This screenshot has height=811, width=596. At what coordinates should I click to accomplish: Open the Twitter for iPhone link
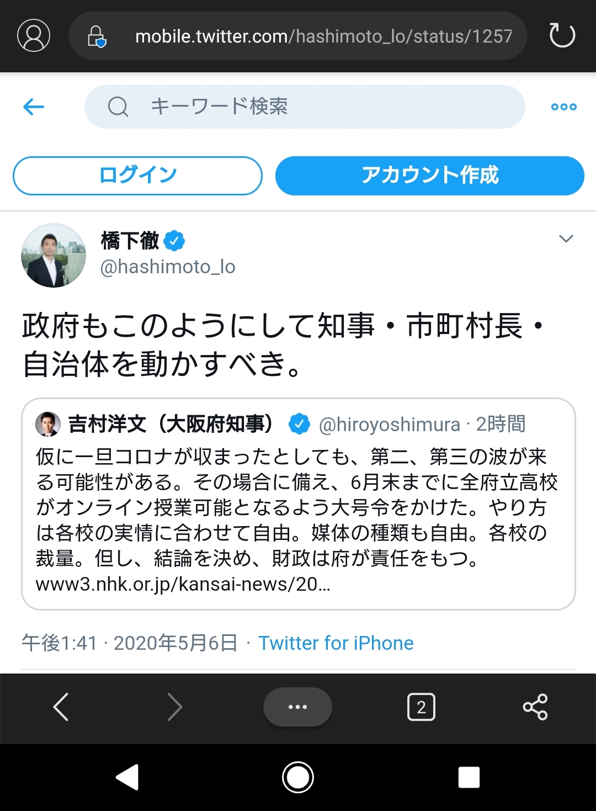[x=336, y=643]
